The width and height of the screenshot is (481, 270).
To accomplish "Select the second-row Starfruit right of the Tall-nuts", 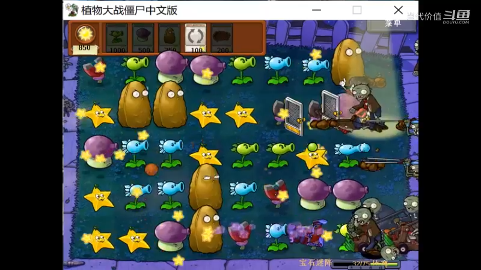I will click(206, 115).
